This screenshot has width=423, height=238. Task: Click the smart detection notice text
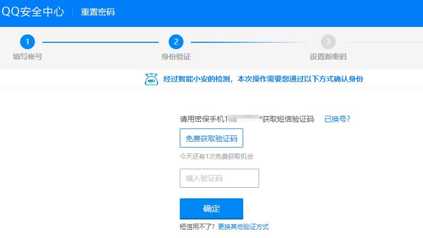pos(263,79)
